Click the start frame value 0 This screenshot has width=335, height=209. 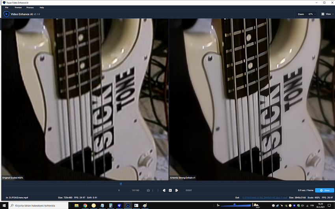119,190
